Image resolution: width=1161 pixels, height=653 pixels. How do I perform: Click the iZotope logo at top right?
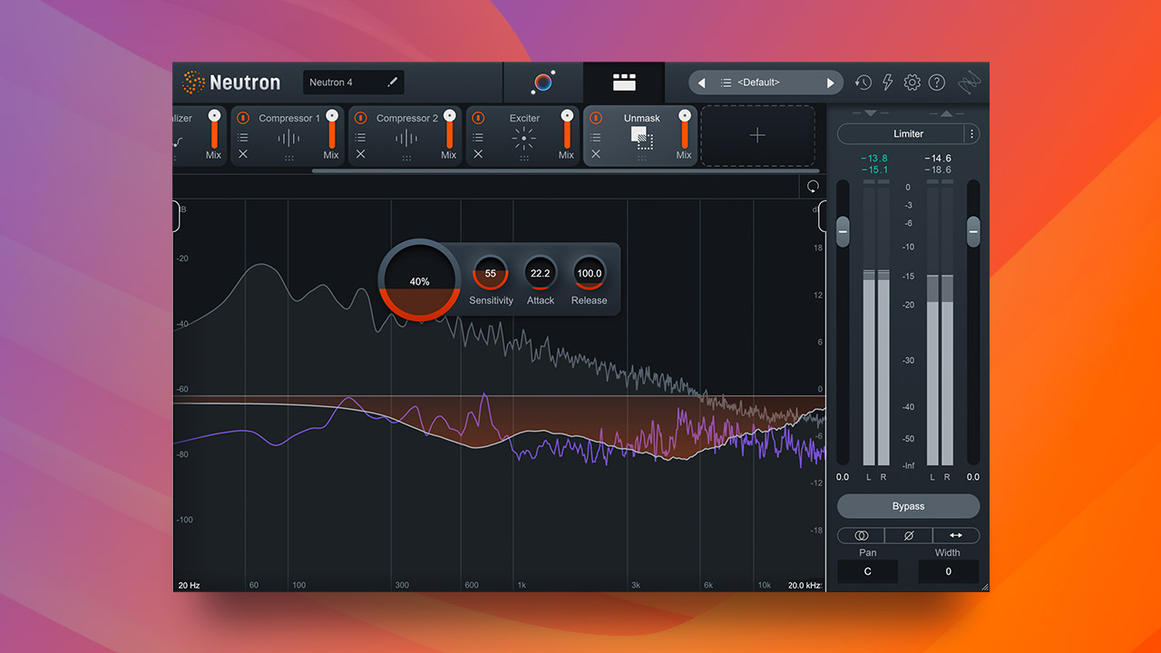pyautogui.click(x=970, y=83)
